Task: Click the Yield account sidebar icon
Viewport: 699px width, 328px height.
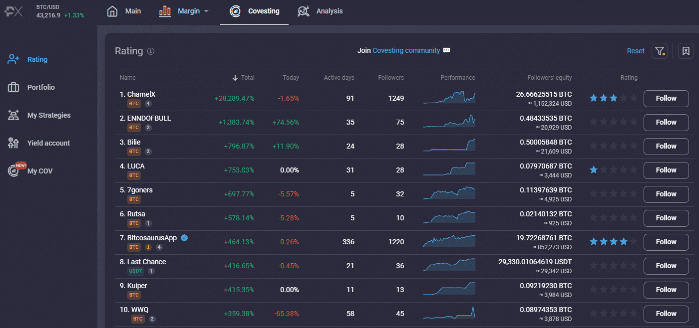Action: 13,143
